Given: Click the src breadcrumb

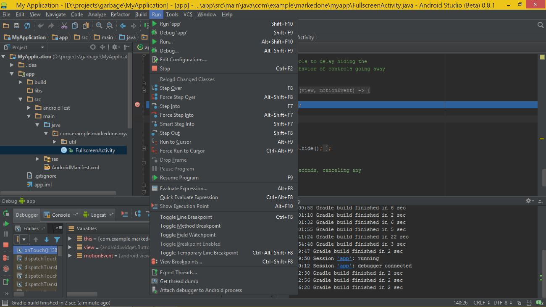Looking at the screenshot, I should point(81,37).
